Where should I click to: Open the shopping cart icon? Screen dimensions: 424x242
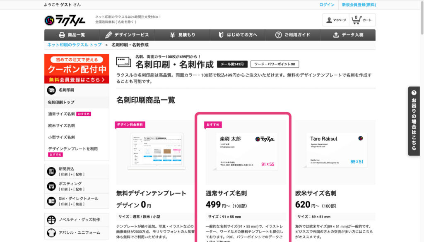tap(356, 20)
